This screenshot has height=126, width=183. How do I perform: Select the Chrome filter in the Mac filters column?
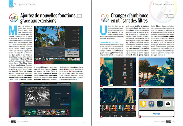point(125,70)
